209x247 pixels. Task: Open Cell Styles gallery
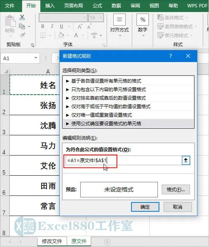point(175,35)
